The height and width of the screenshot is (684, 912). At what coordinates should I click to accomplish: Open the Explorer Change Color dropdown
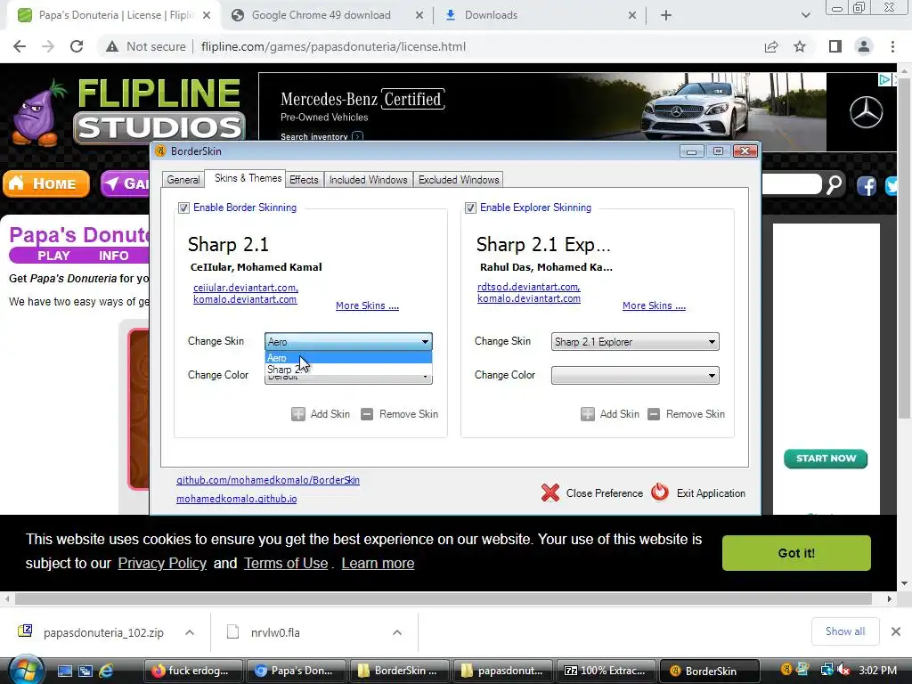click(x=635, y=375)
